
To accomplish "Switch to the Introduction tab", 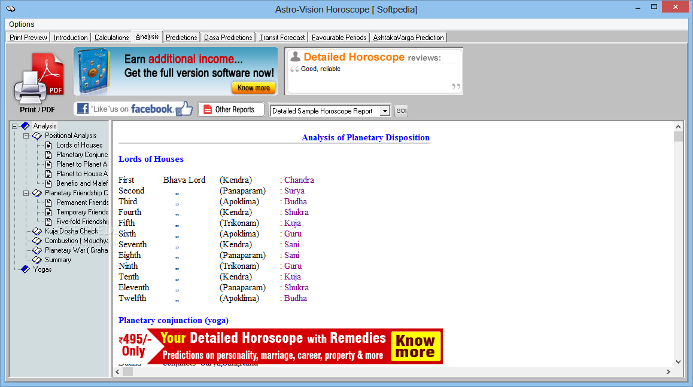I will click(71, 38).
